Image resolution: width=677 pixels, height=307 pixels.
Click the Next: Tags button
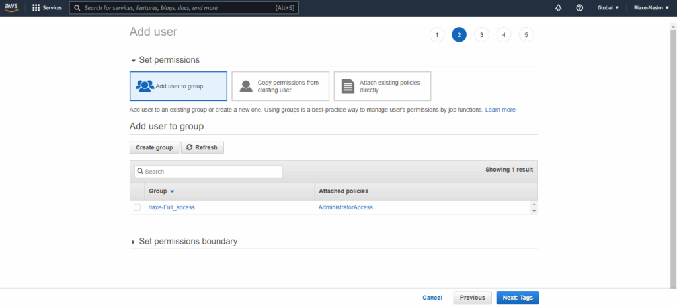click(518, 298)
